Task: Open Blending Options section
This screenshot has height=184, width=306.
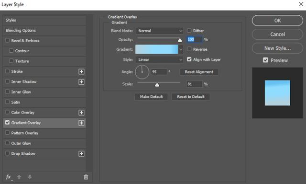Action: [x=44, y=31]
